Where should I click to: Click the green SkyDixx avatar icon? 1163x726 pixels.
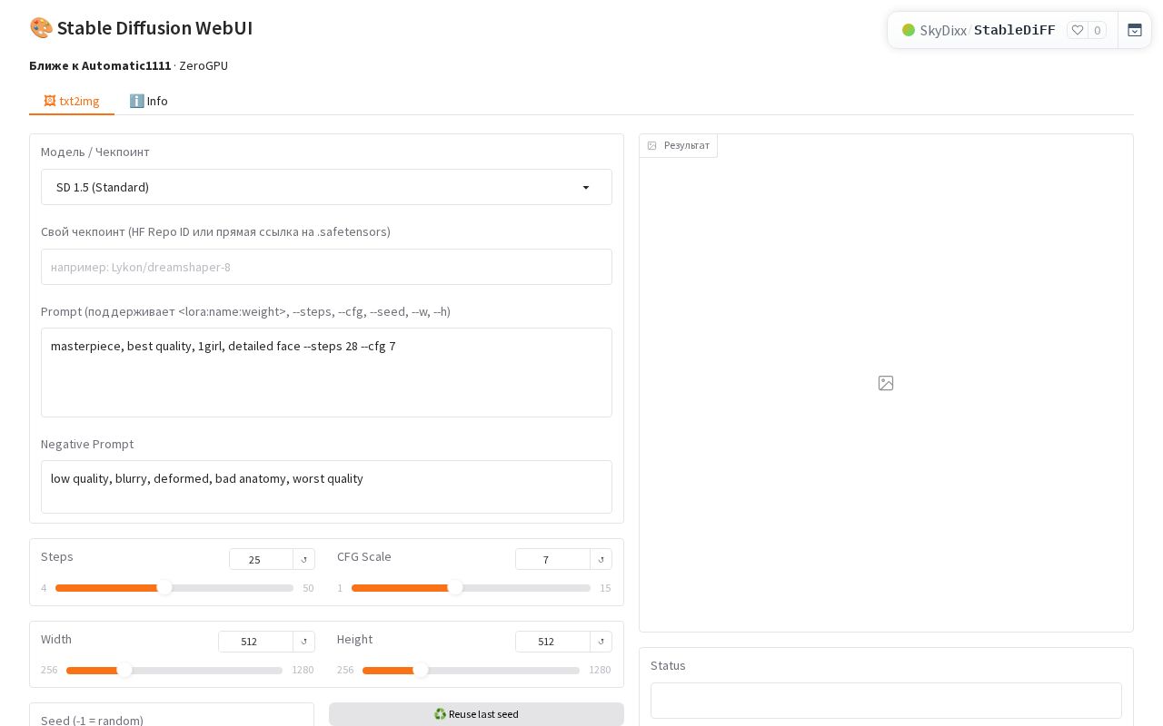point(909,30)
